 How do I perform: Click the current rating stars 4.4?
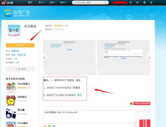click(x=59, y=26)
